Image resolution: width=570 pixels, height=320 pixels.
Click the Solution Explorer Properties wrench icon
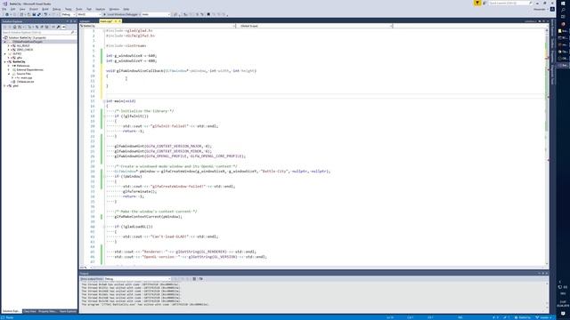[58, 28]
